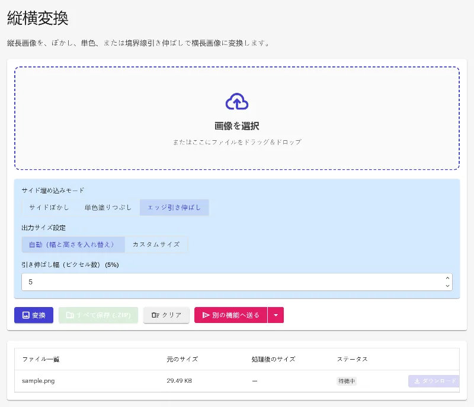Click the サイド埋め込みモード label

coord(53,190)
